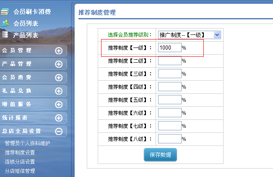Open the 会员列表 link
This screenshot has height=177, width=273.
coord(26,23)
